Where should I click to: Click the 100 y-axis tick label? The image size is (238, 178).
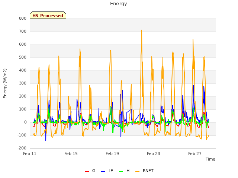pyautogui.click(x=23, y=109)
